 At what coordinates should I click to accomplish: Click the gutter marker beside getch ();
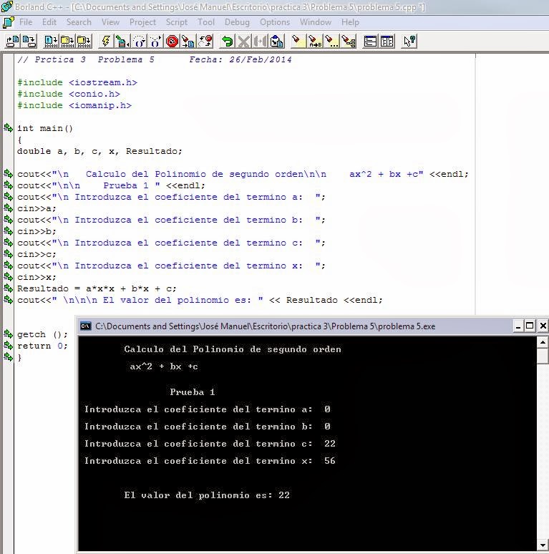(x=8, y=334)
